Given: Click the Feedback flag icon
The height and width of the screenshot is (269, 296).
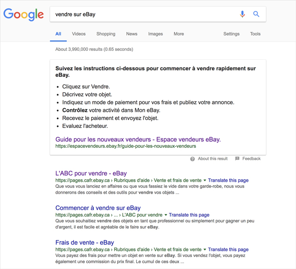Looking at the screenshot, I should pyautogui.click(x=237, y=159).
